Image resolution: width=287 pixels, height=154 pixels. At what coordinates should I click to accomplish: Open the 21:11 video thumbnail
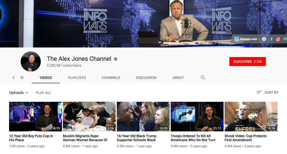[197, 116]
